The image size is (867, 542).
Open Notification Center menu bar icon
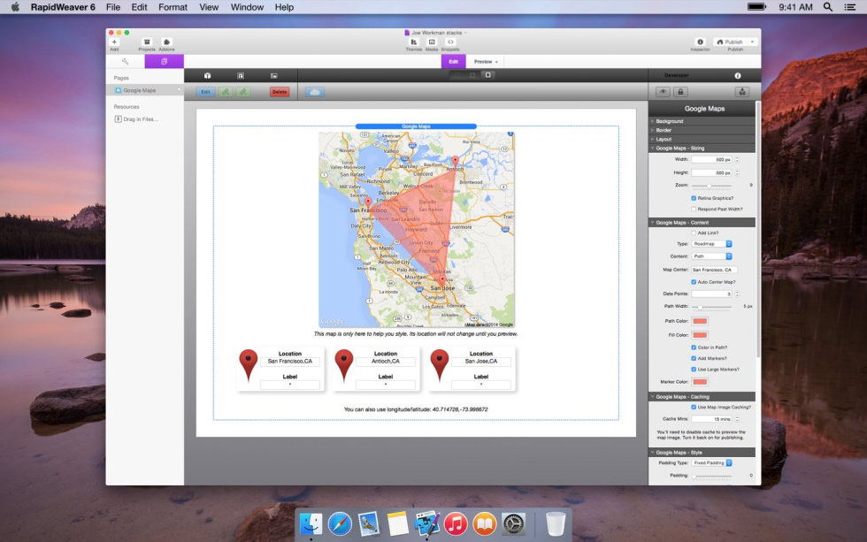tap(850, 6)
